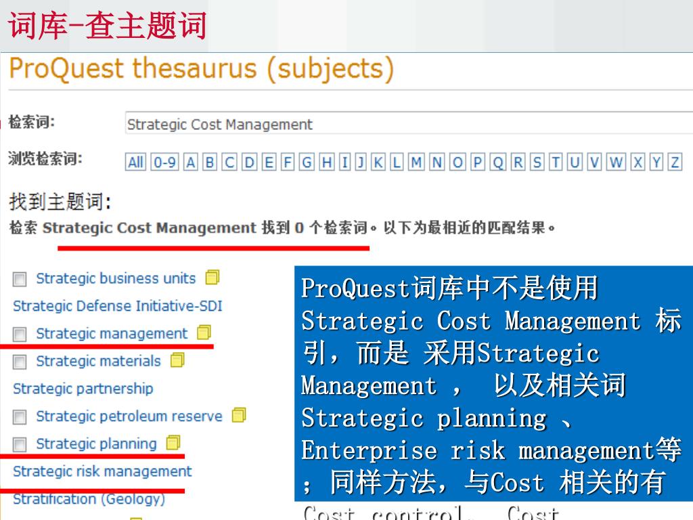Browse terms starting with letter L

point(397,162)
